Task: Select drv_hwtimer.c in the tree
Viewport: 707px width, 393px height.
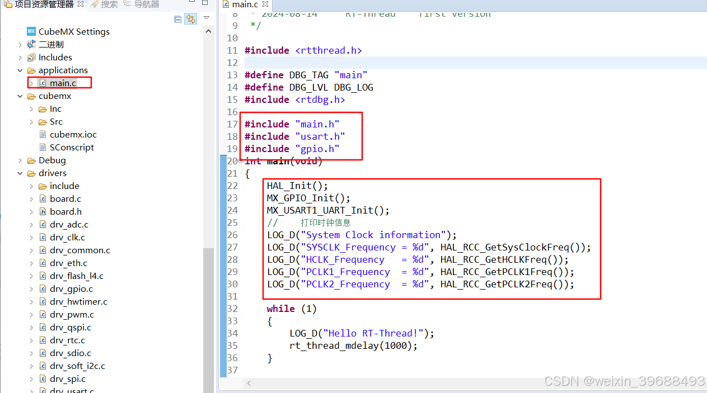Action: coord(78,301)
